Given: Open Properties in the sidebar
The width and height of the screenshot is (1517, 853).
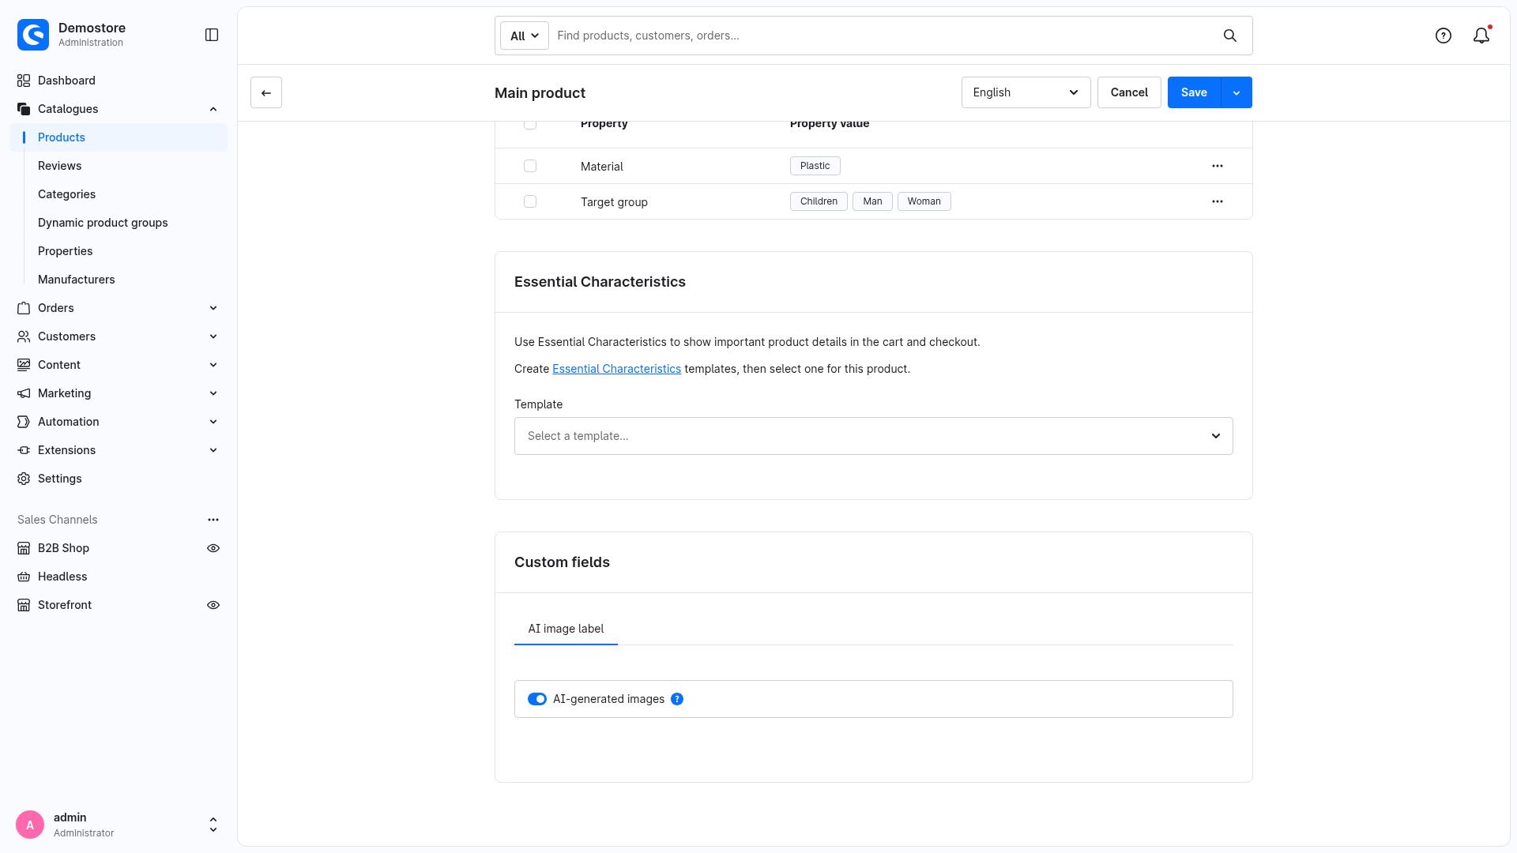Looking at the screenshot, I should point(65,251).
